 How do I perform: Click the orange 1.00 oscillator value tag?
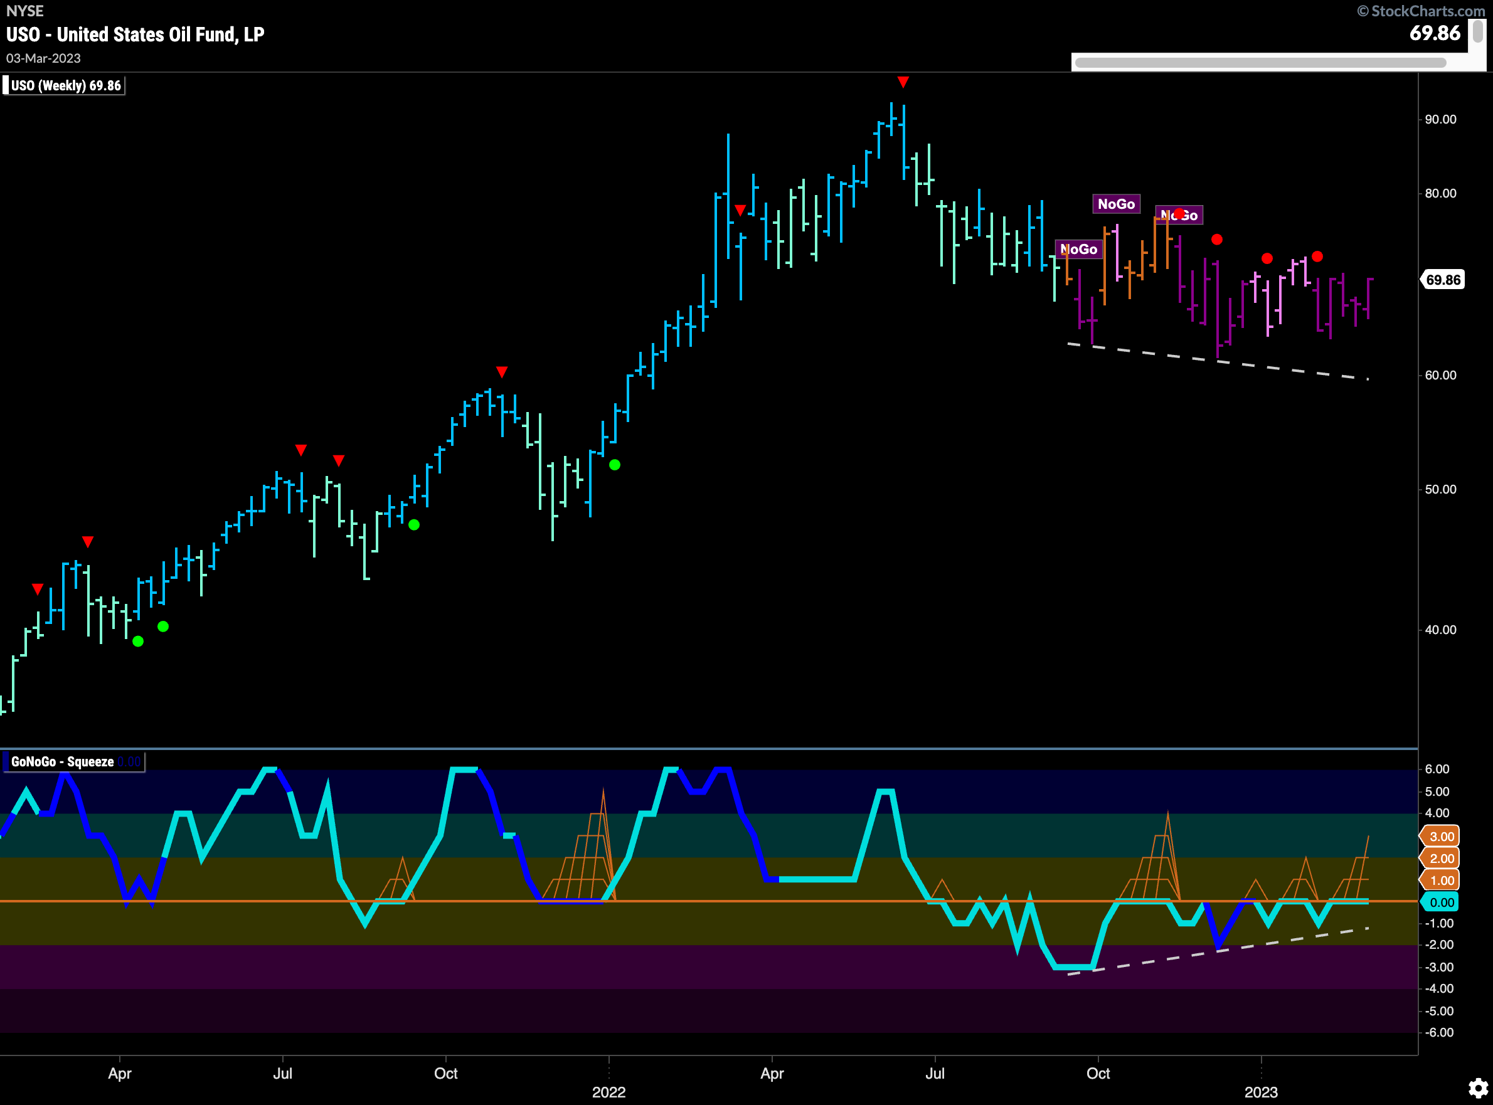pyautogui.click(x=1440, y=881)
